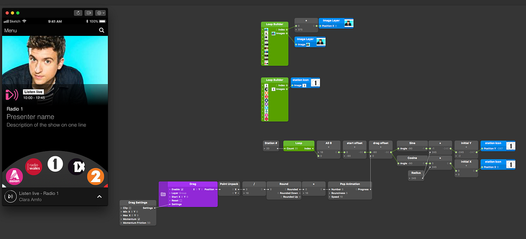
Task: Toggle the Clip checkbox in Drag Settings
Action: point(130,208)
